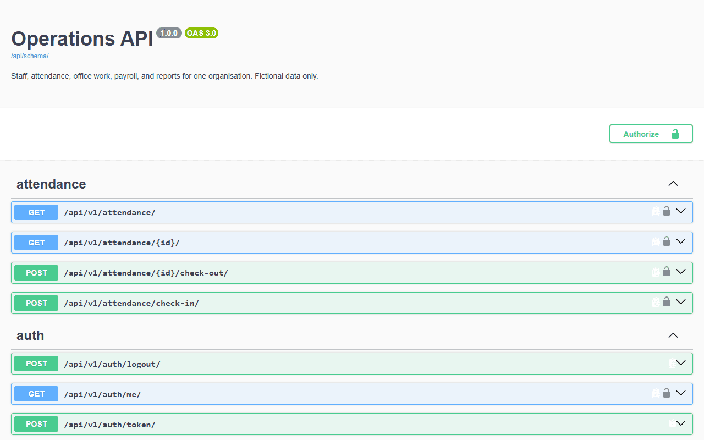The width and height of the screenshot is (704, 440).
Task: Click the lock icon on the auth/me row
Action: tap(667, 393)
